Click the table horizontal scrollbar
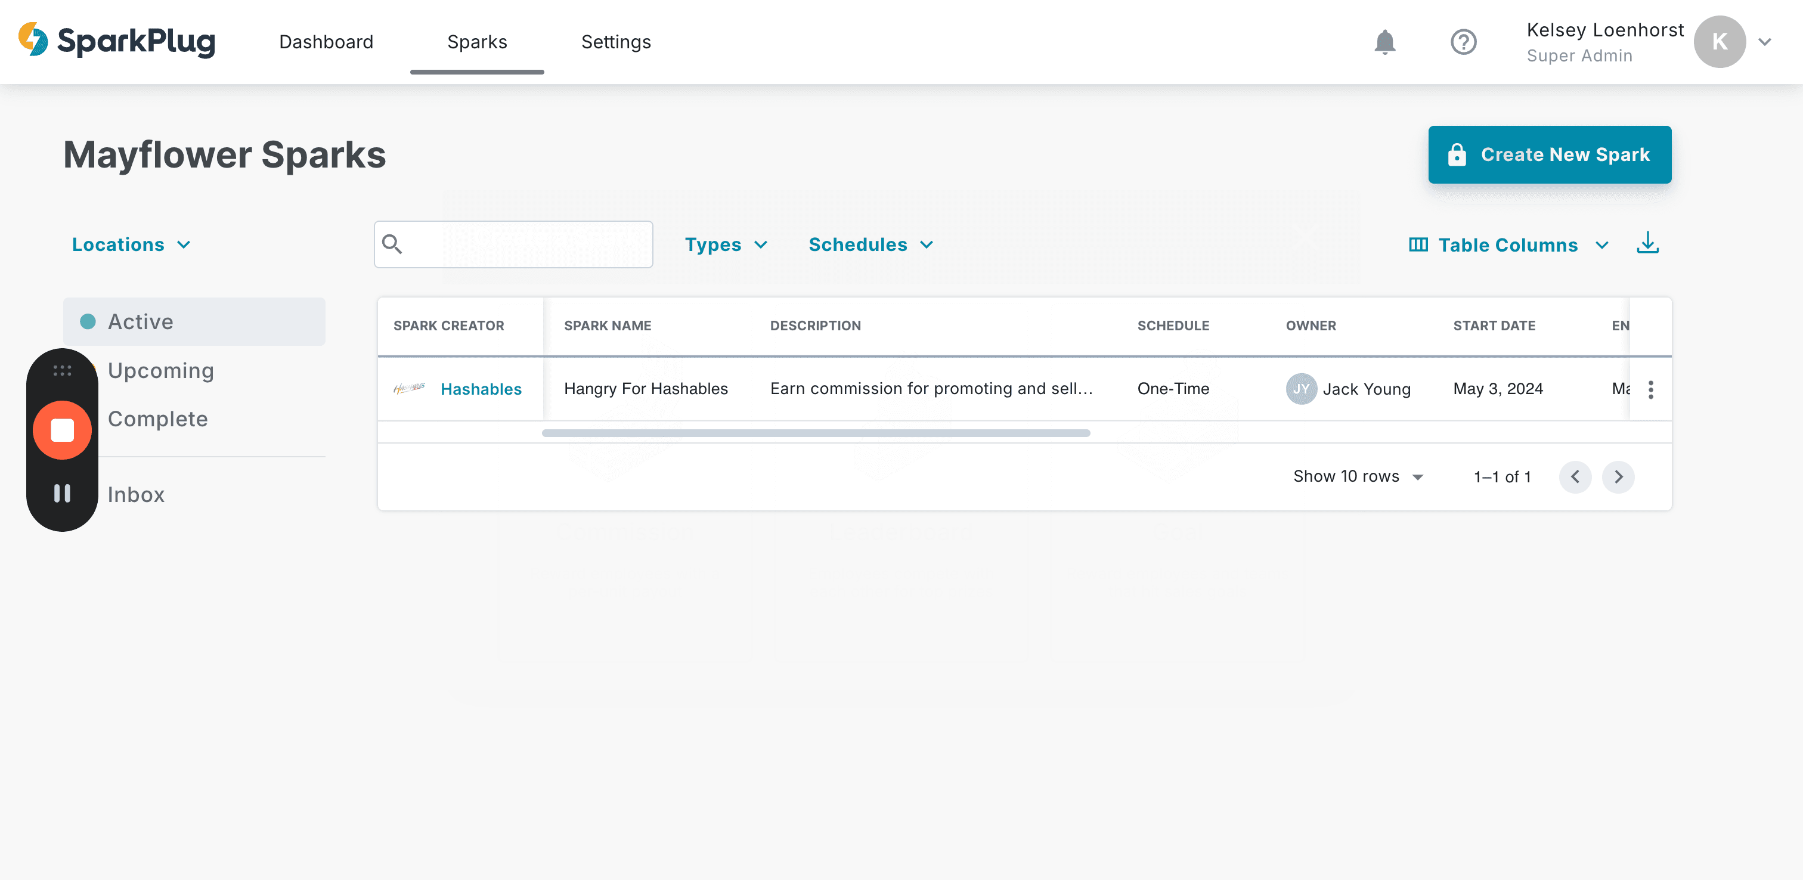This screenshot has width=1803, height=880. tap(816, 433)
